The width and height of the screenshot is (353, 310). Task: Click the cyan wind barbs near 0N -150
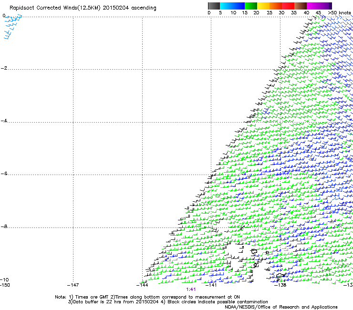pyautogui.click(x=13, y=27)
